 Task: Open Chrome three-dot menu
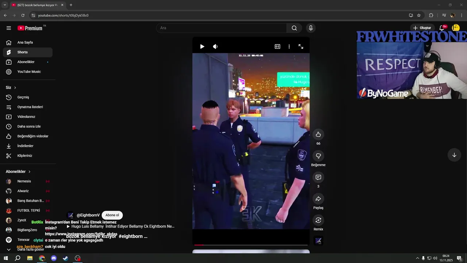pyautogui.click(x=462, y=15)
